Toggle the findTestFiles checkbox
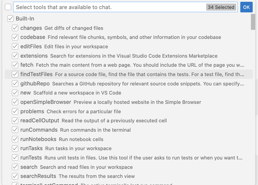258x185 pixels. [x=15, y=74]
